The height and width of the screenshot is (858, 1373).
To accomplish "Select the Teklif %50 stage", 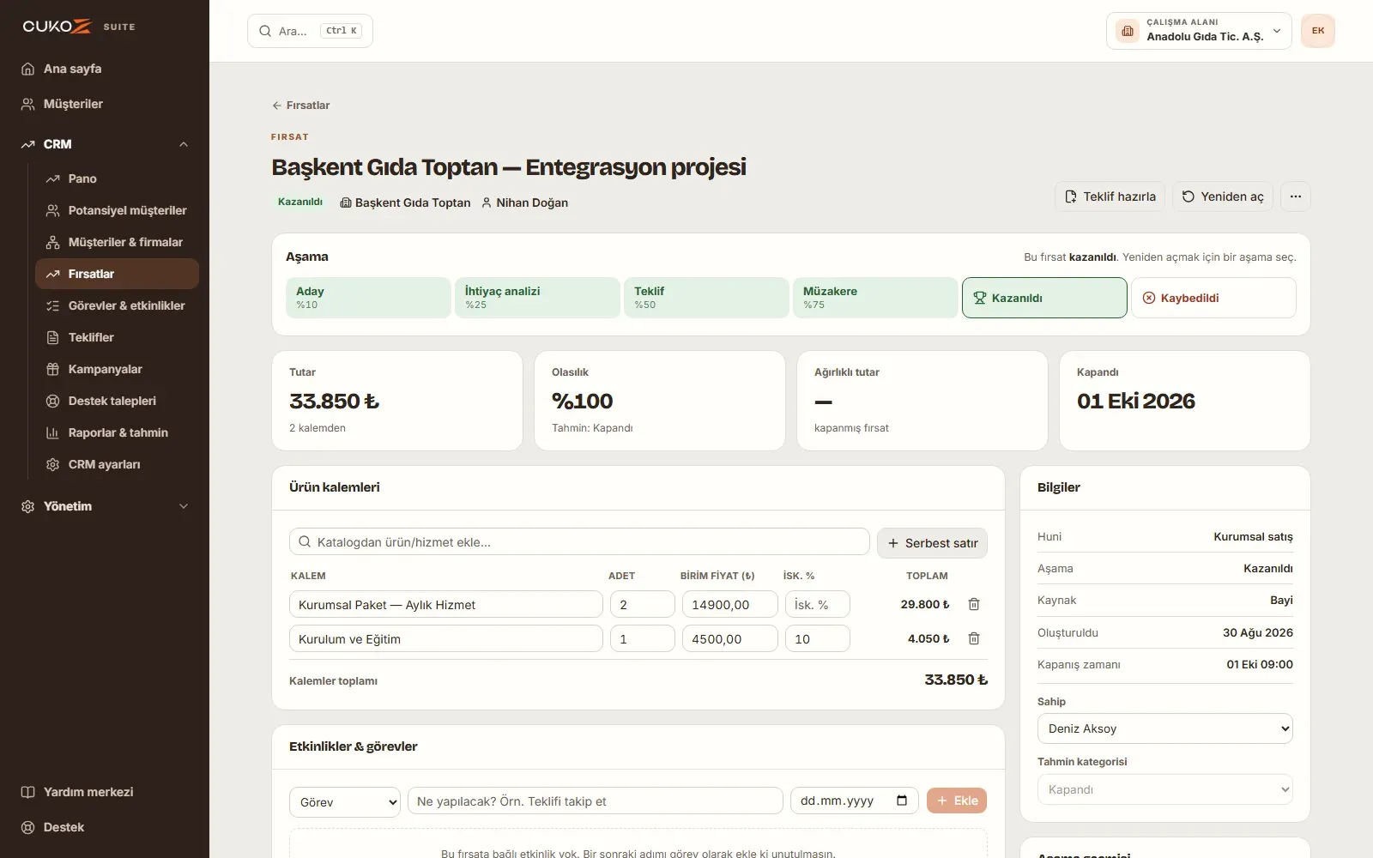I will tap(706, 298).
